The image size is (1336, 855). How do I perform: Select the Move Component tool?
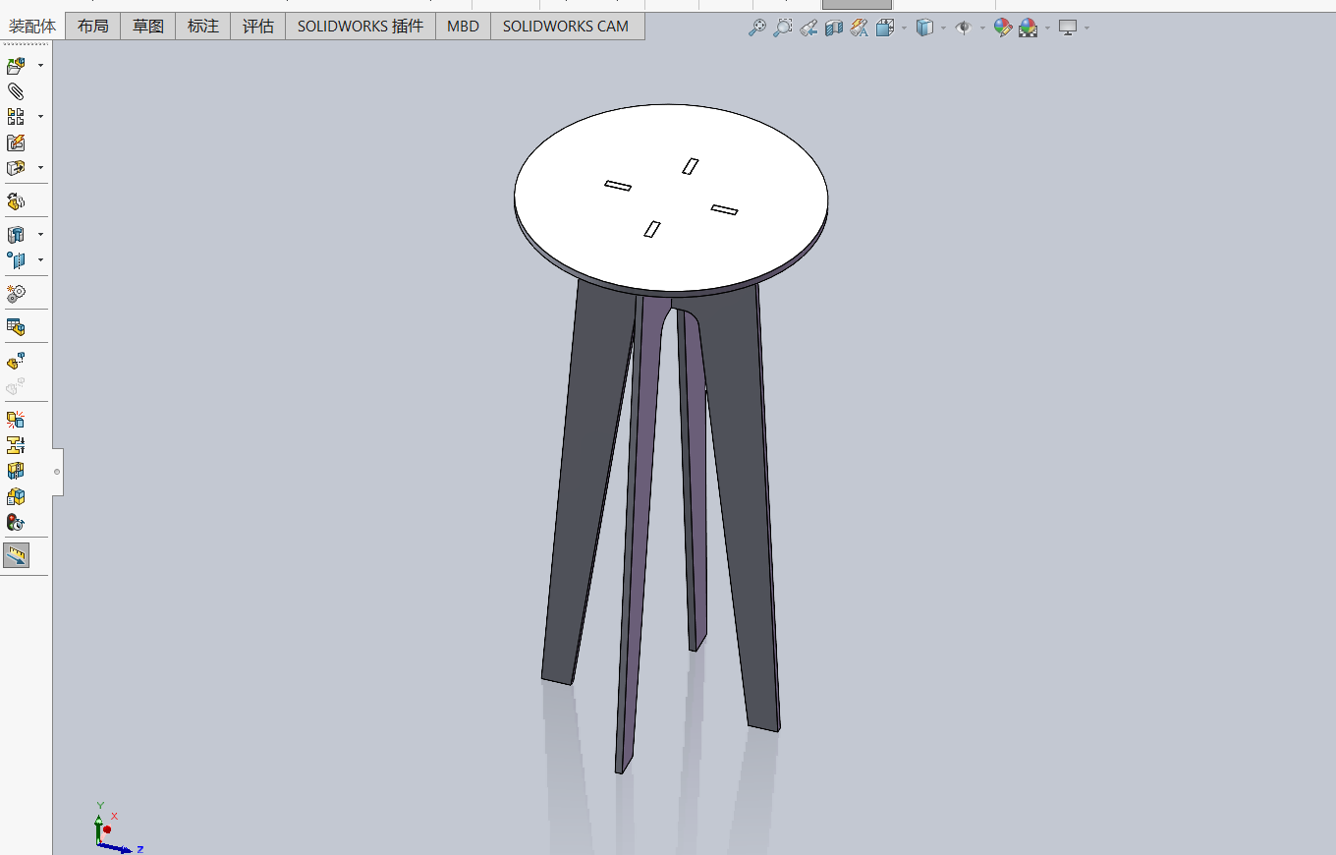tap(16, 167)
